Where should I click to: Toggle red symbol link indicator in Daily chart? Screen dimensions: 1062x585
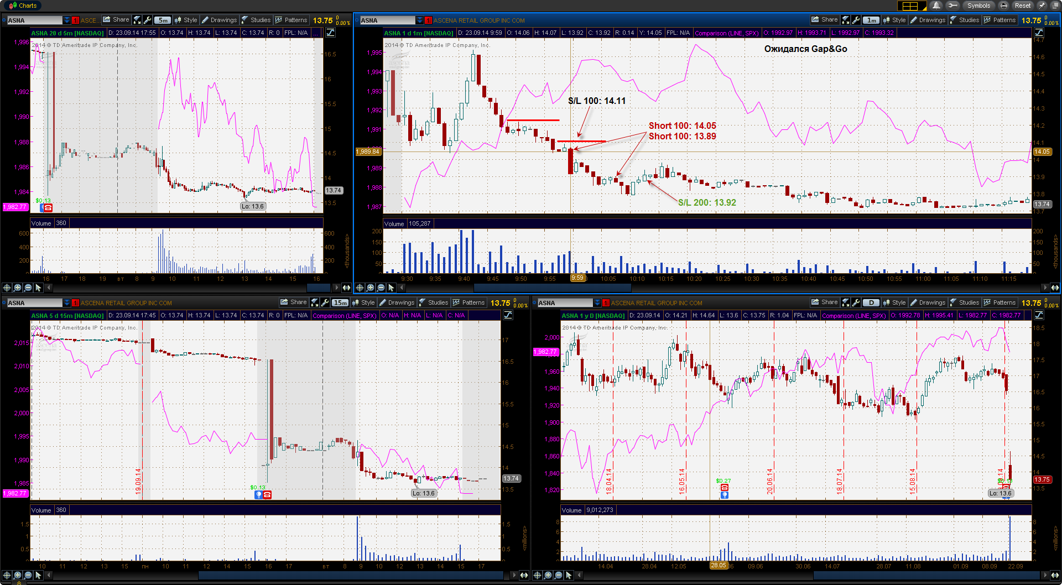pos(606,303)
